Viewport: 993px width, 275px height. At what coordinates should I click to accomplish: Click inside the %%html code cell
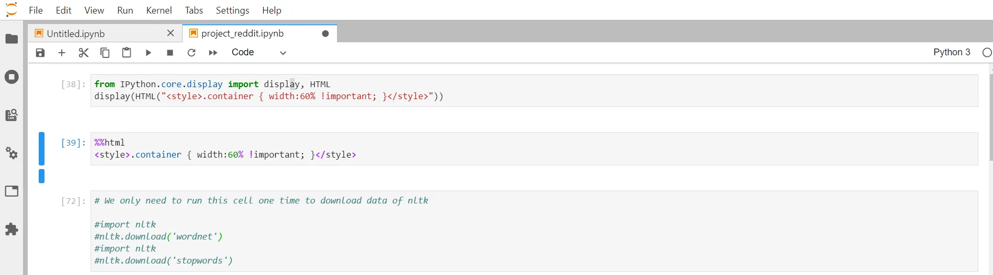[471, 149]
